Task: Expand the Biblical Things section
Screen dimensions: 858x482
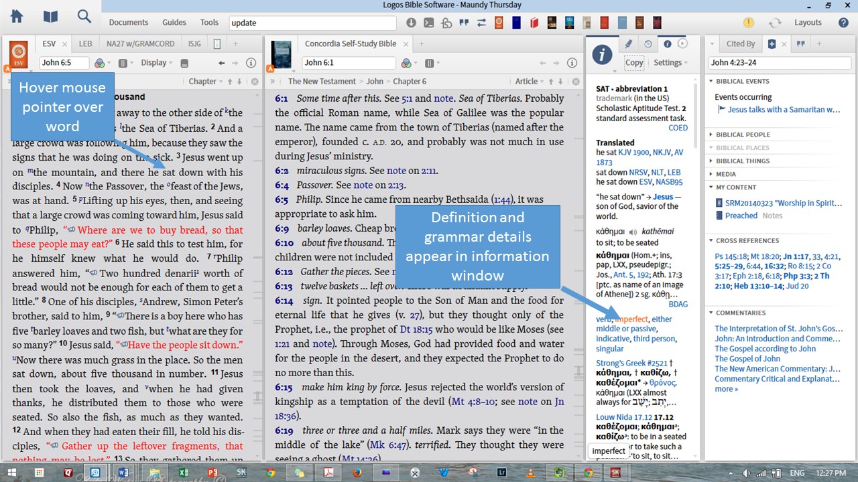Action: click(x=743, y=161)
